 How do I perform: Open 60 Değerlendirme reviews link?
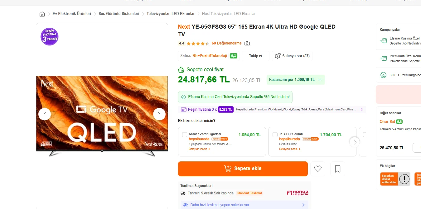click(x=226, y=43)
